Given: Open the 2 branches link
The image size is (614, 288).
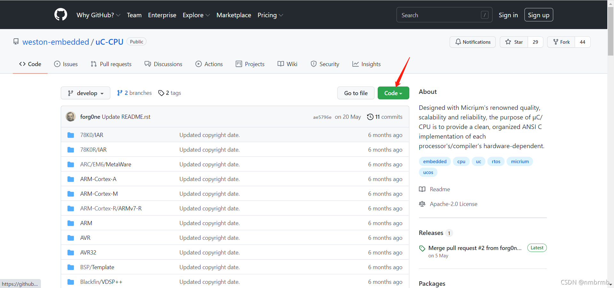Looking at the screenshot, I should (134, 93).
